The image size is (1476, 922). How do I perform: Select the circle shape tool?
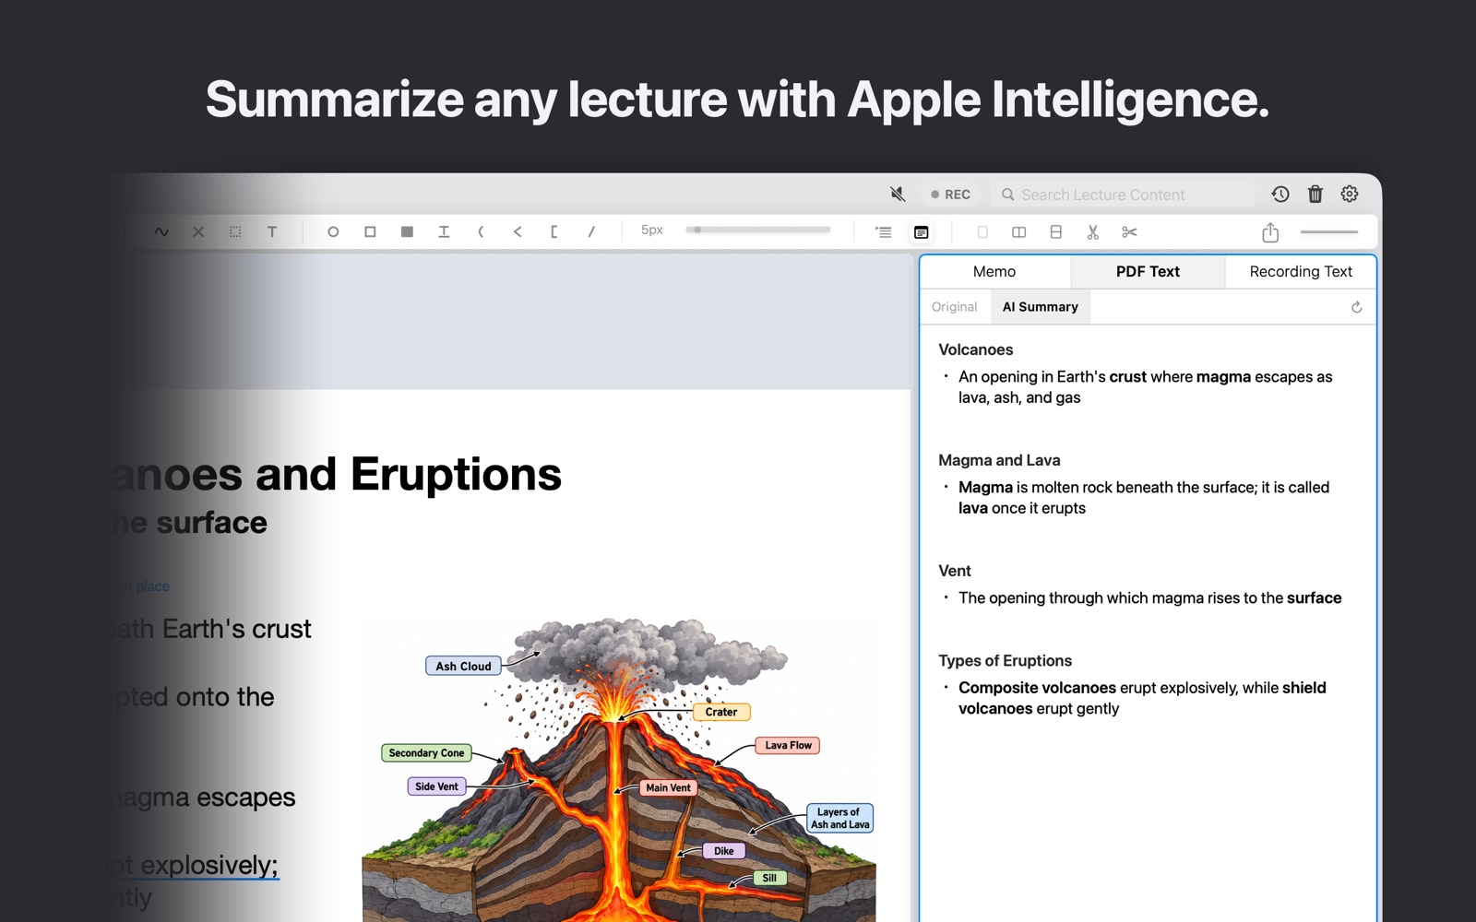(x=333, y=231)
